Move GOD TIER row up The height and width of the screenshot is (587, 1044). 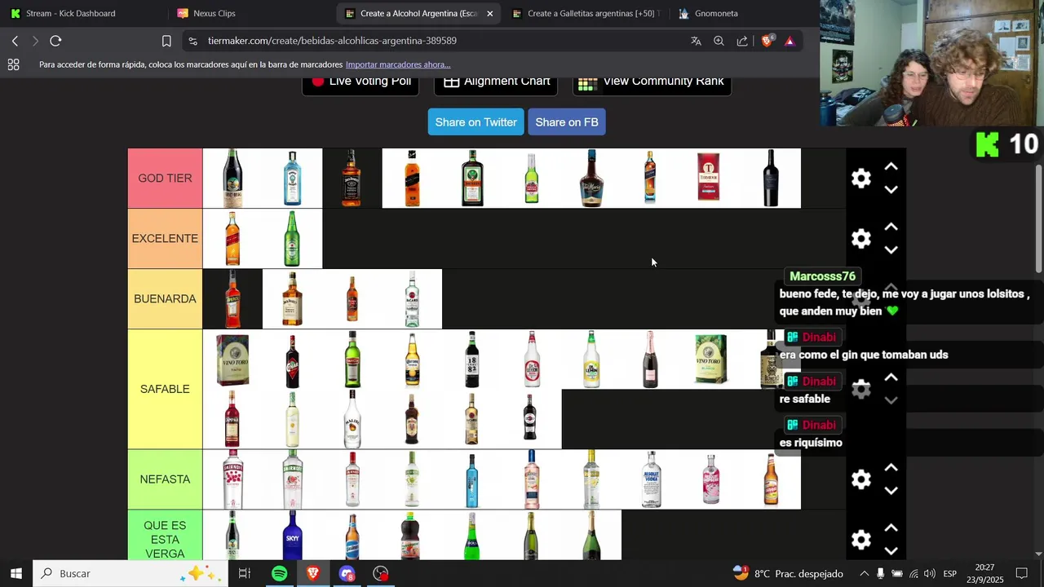(x=891, y=166)
